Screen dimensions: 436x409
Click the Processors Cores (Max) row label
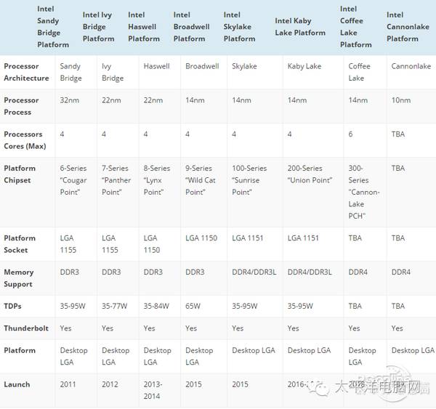click(x=25, y=140)
